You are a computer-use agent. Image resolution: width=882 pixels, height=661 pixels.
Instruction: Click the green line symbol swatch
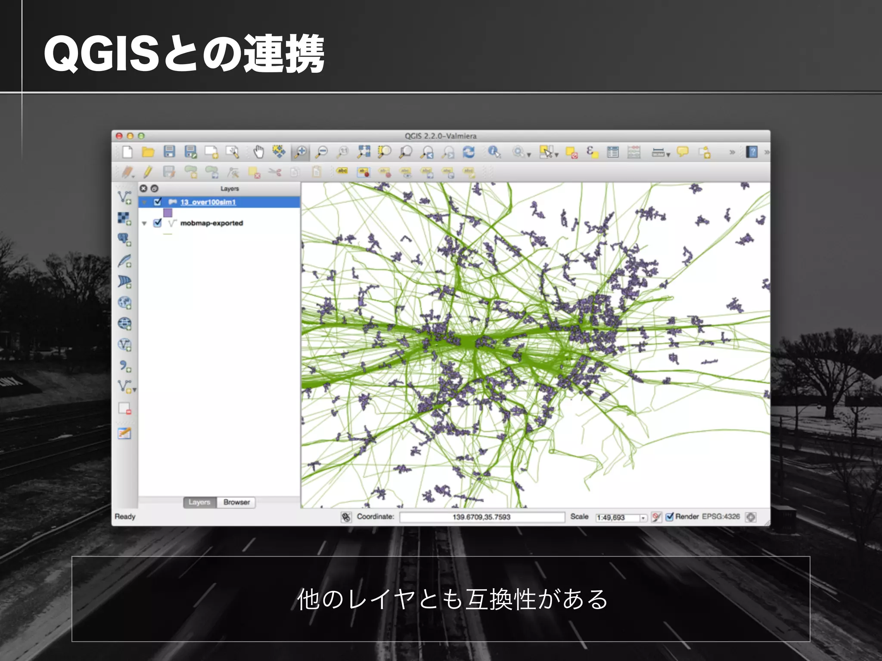pyautogui.click(x=168, y=234)
